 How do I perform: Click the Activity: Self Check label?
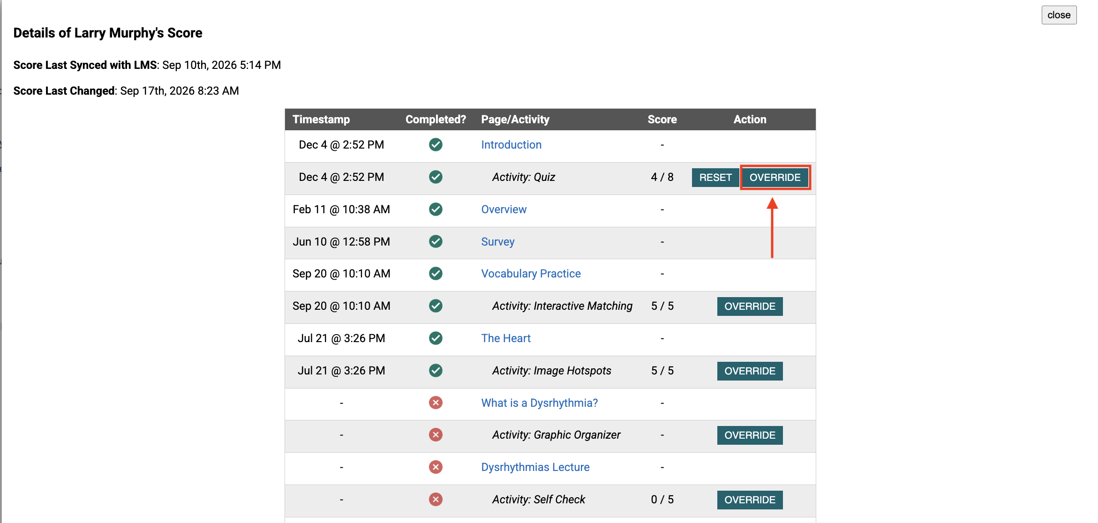(538, 500)
